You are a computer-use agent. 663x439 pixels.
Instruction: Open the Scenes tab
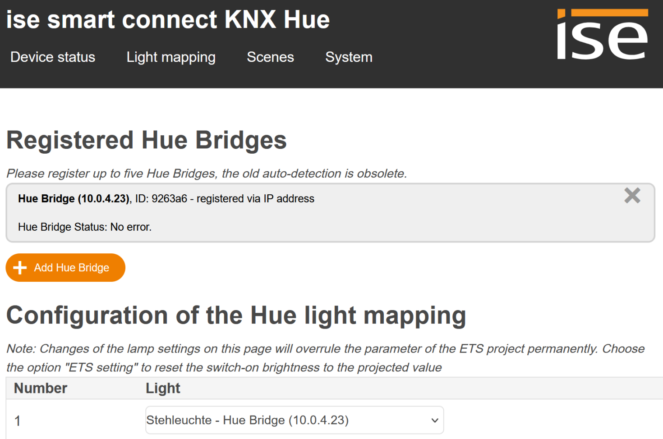(270, 57)
